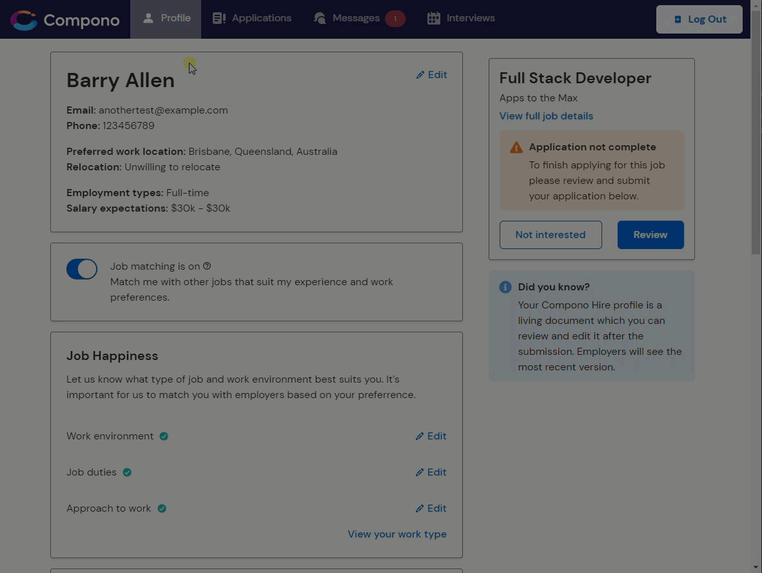The width and height of the screenshot is (762, 573).
Task: Click the scrollbar down arrow
Action: point(756,567)
